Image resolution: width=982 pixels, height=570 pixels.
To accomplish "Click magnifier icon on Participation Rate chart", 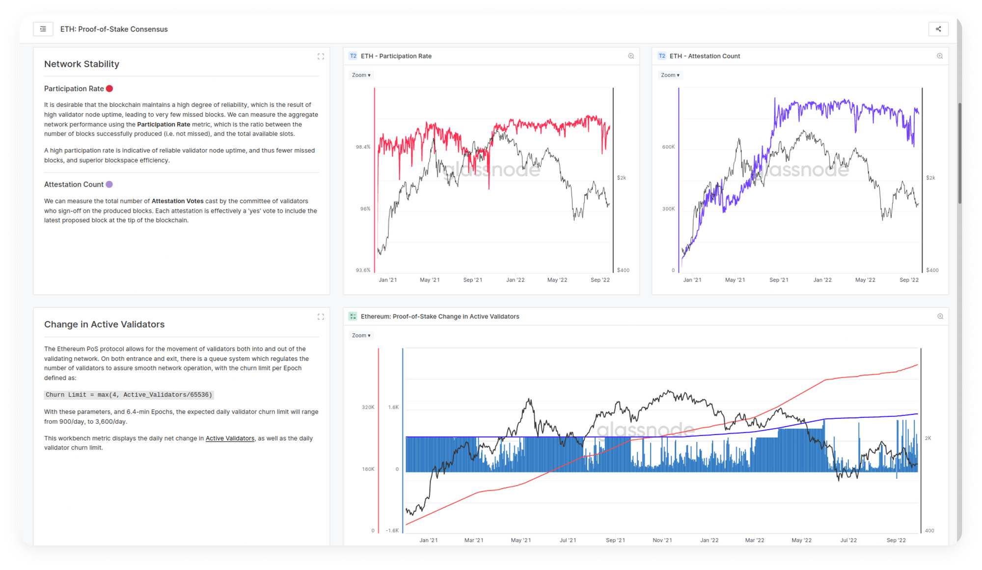I will tap(631, 56).
